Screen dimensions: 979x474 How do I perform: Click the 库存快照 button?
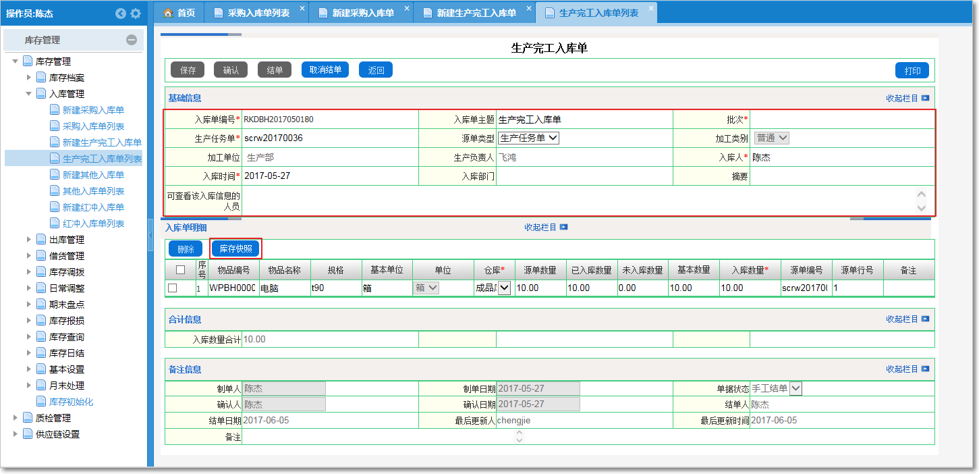235,248
